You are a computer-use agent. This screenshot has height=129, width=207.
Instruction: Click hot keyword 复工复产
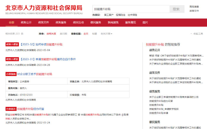pyautogui.click(x=109, y=15)
